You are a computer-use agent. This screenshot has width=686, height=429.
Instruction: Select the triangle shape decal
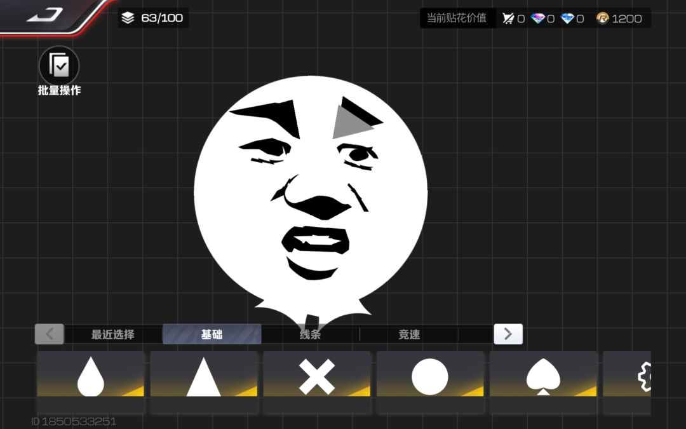pyautogui.click(x=203, y=382)
